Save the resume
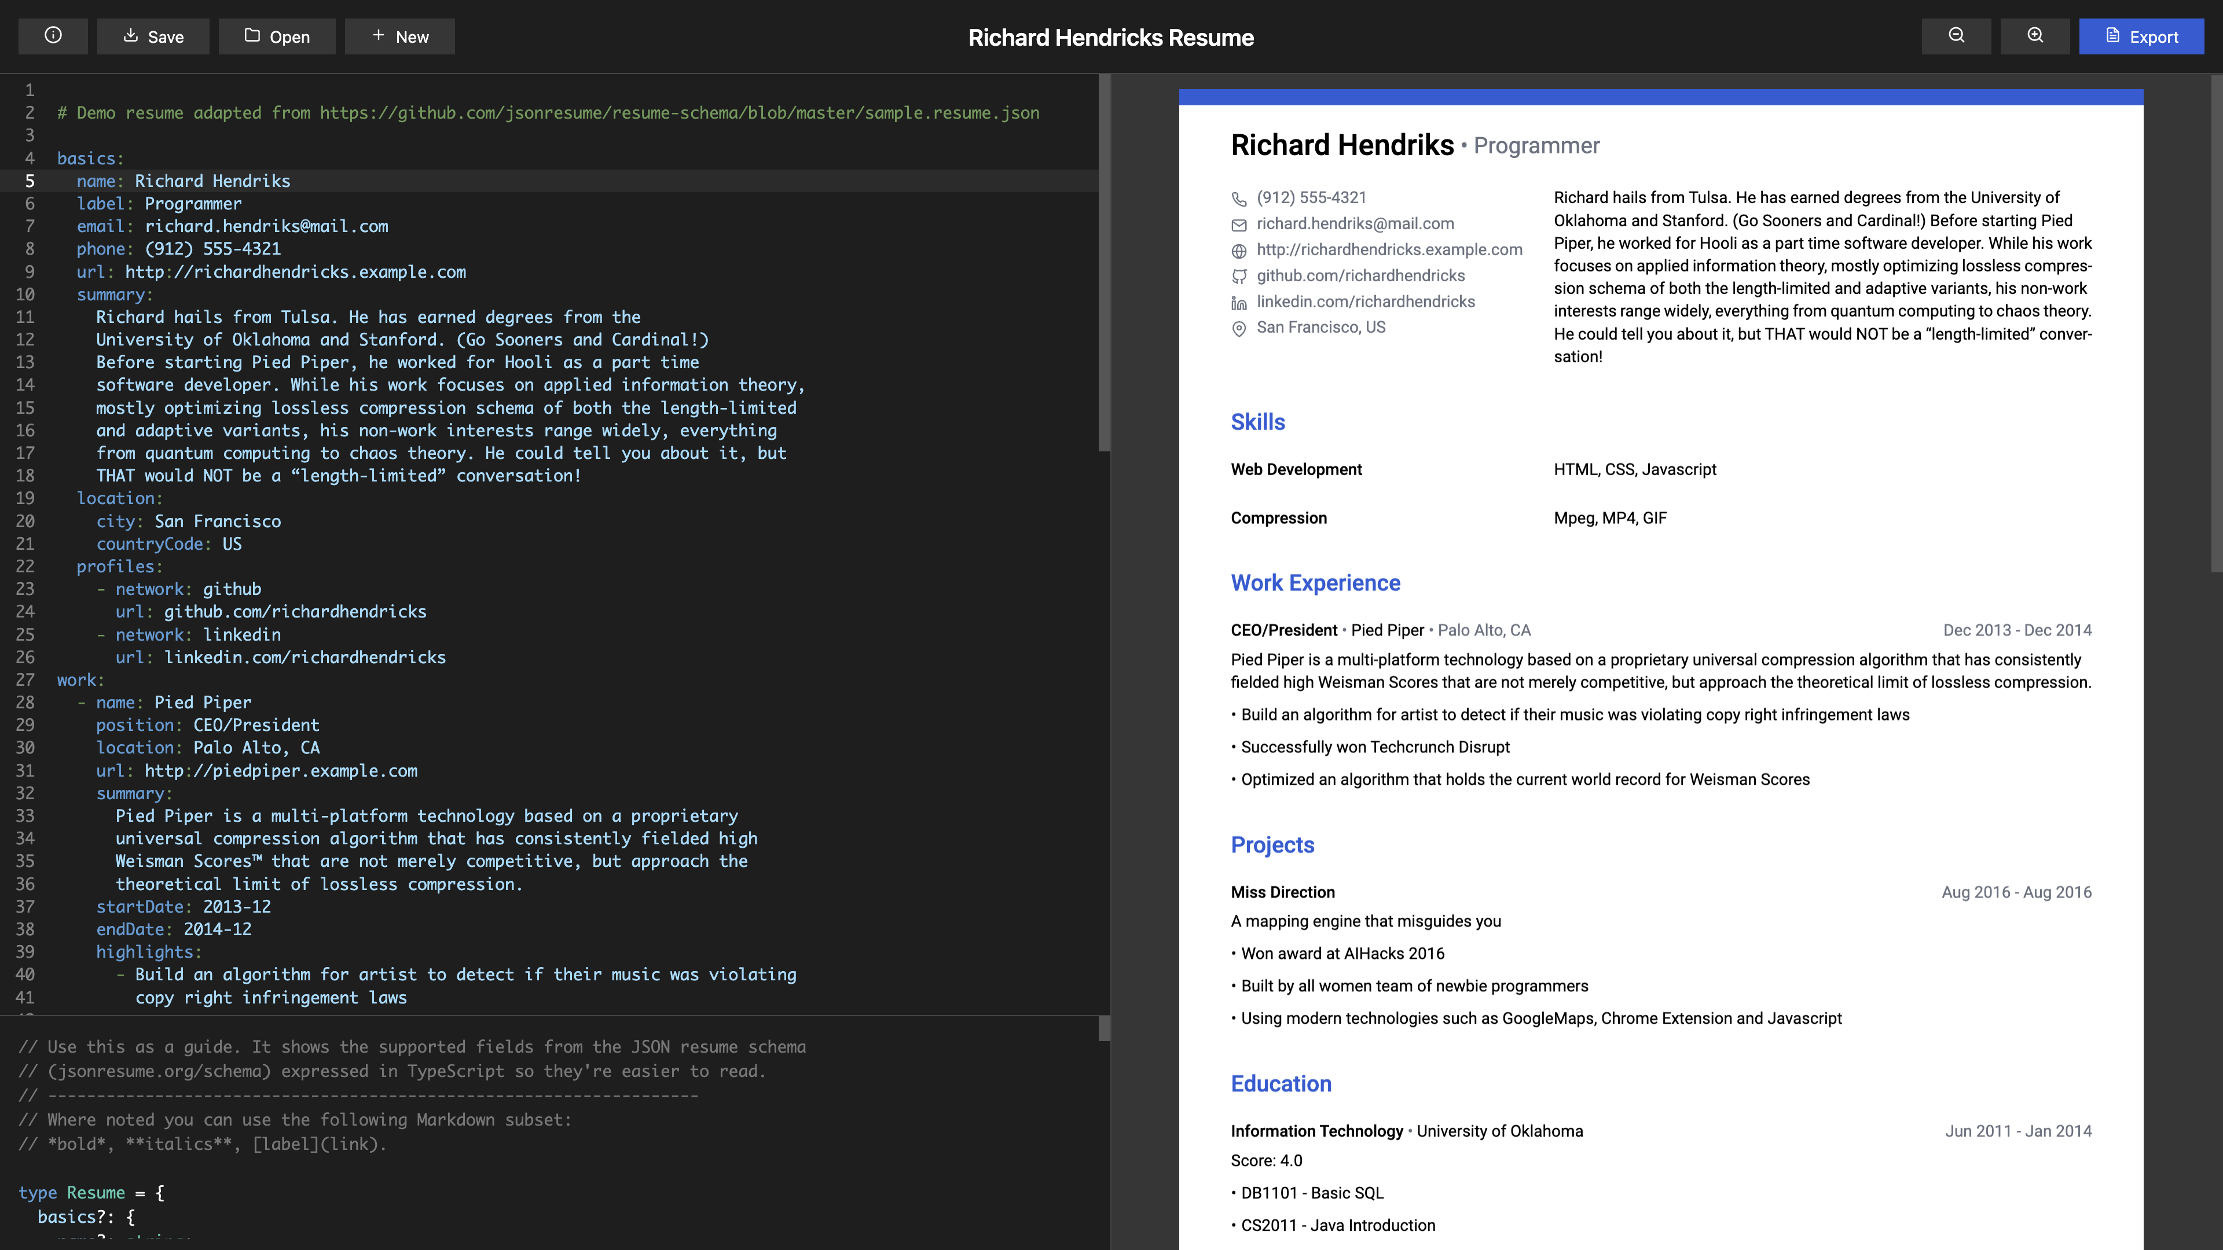 [x=153, y=36]
